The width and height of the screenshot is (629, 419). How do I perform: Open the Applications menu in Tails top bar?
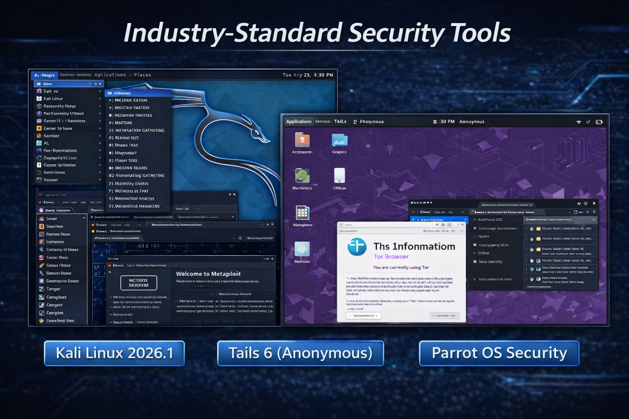[299, 122]
